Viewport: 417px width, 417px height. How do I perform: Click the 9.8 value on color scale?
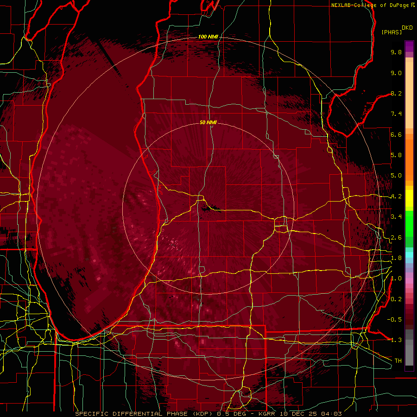(396, 52)
